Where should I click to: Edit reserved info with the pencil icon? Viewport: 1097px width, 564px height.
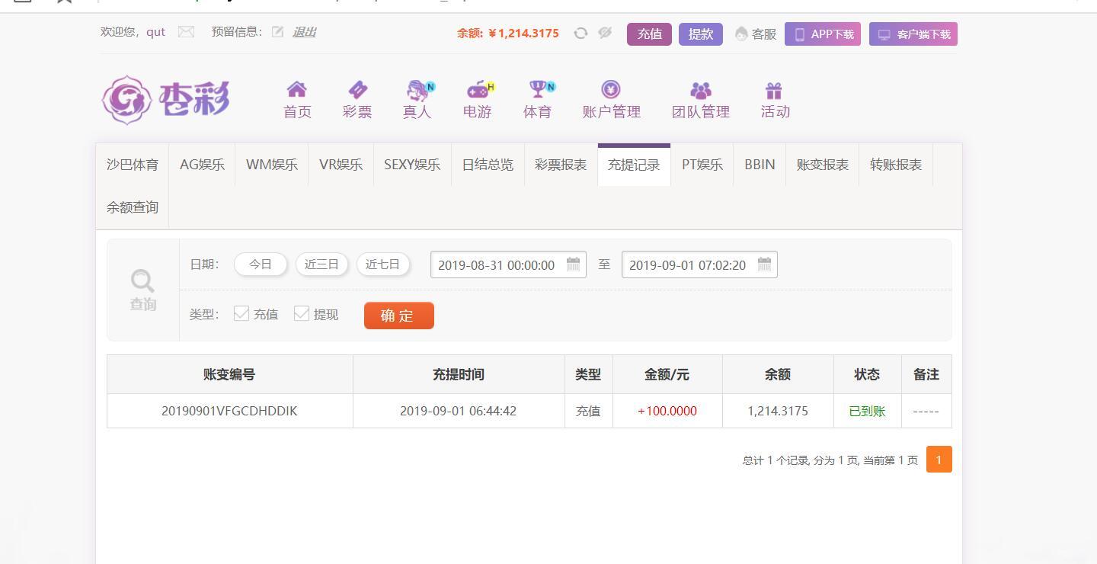[x=277, y=32]
